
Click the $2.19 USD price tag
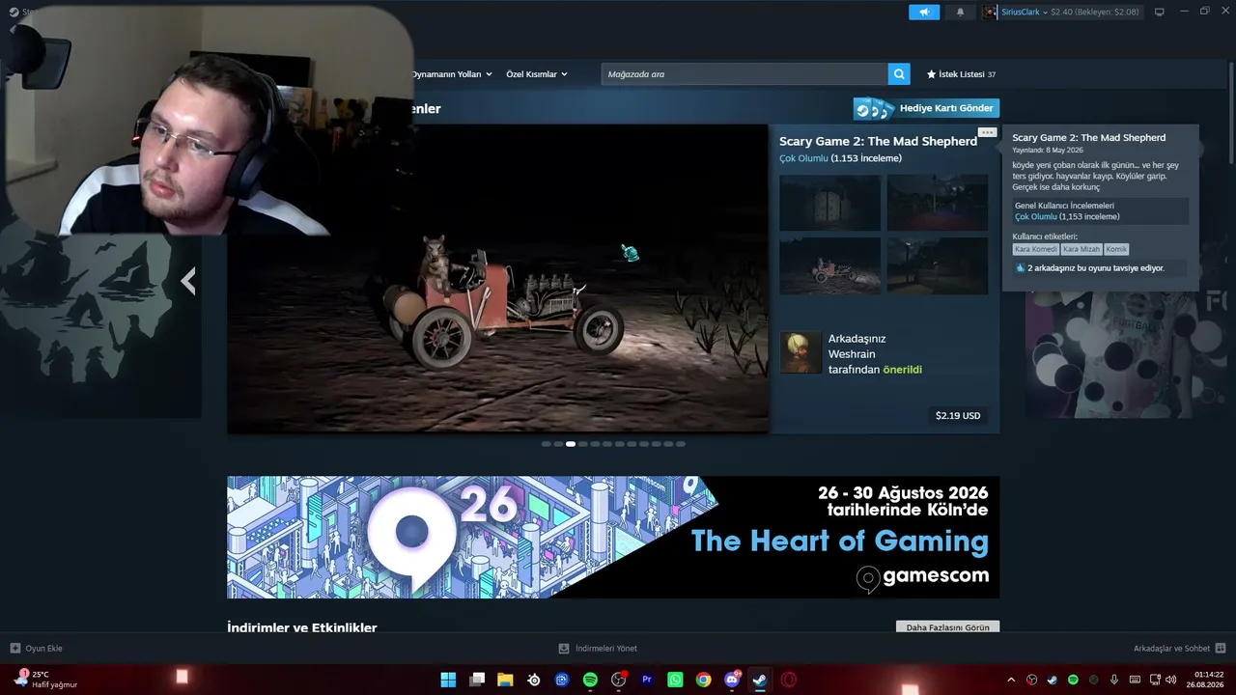point(958,416)
